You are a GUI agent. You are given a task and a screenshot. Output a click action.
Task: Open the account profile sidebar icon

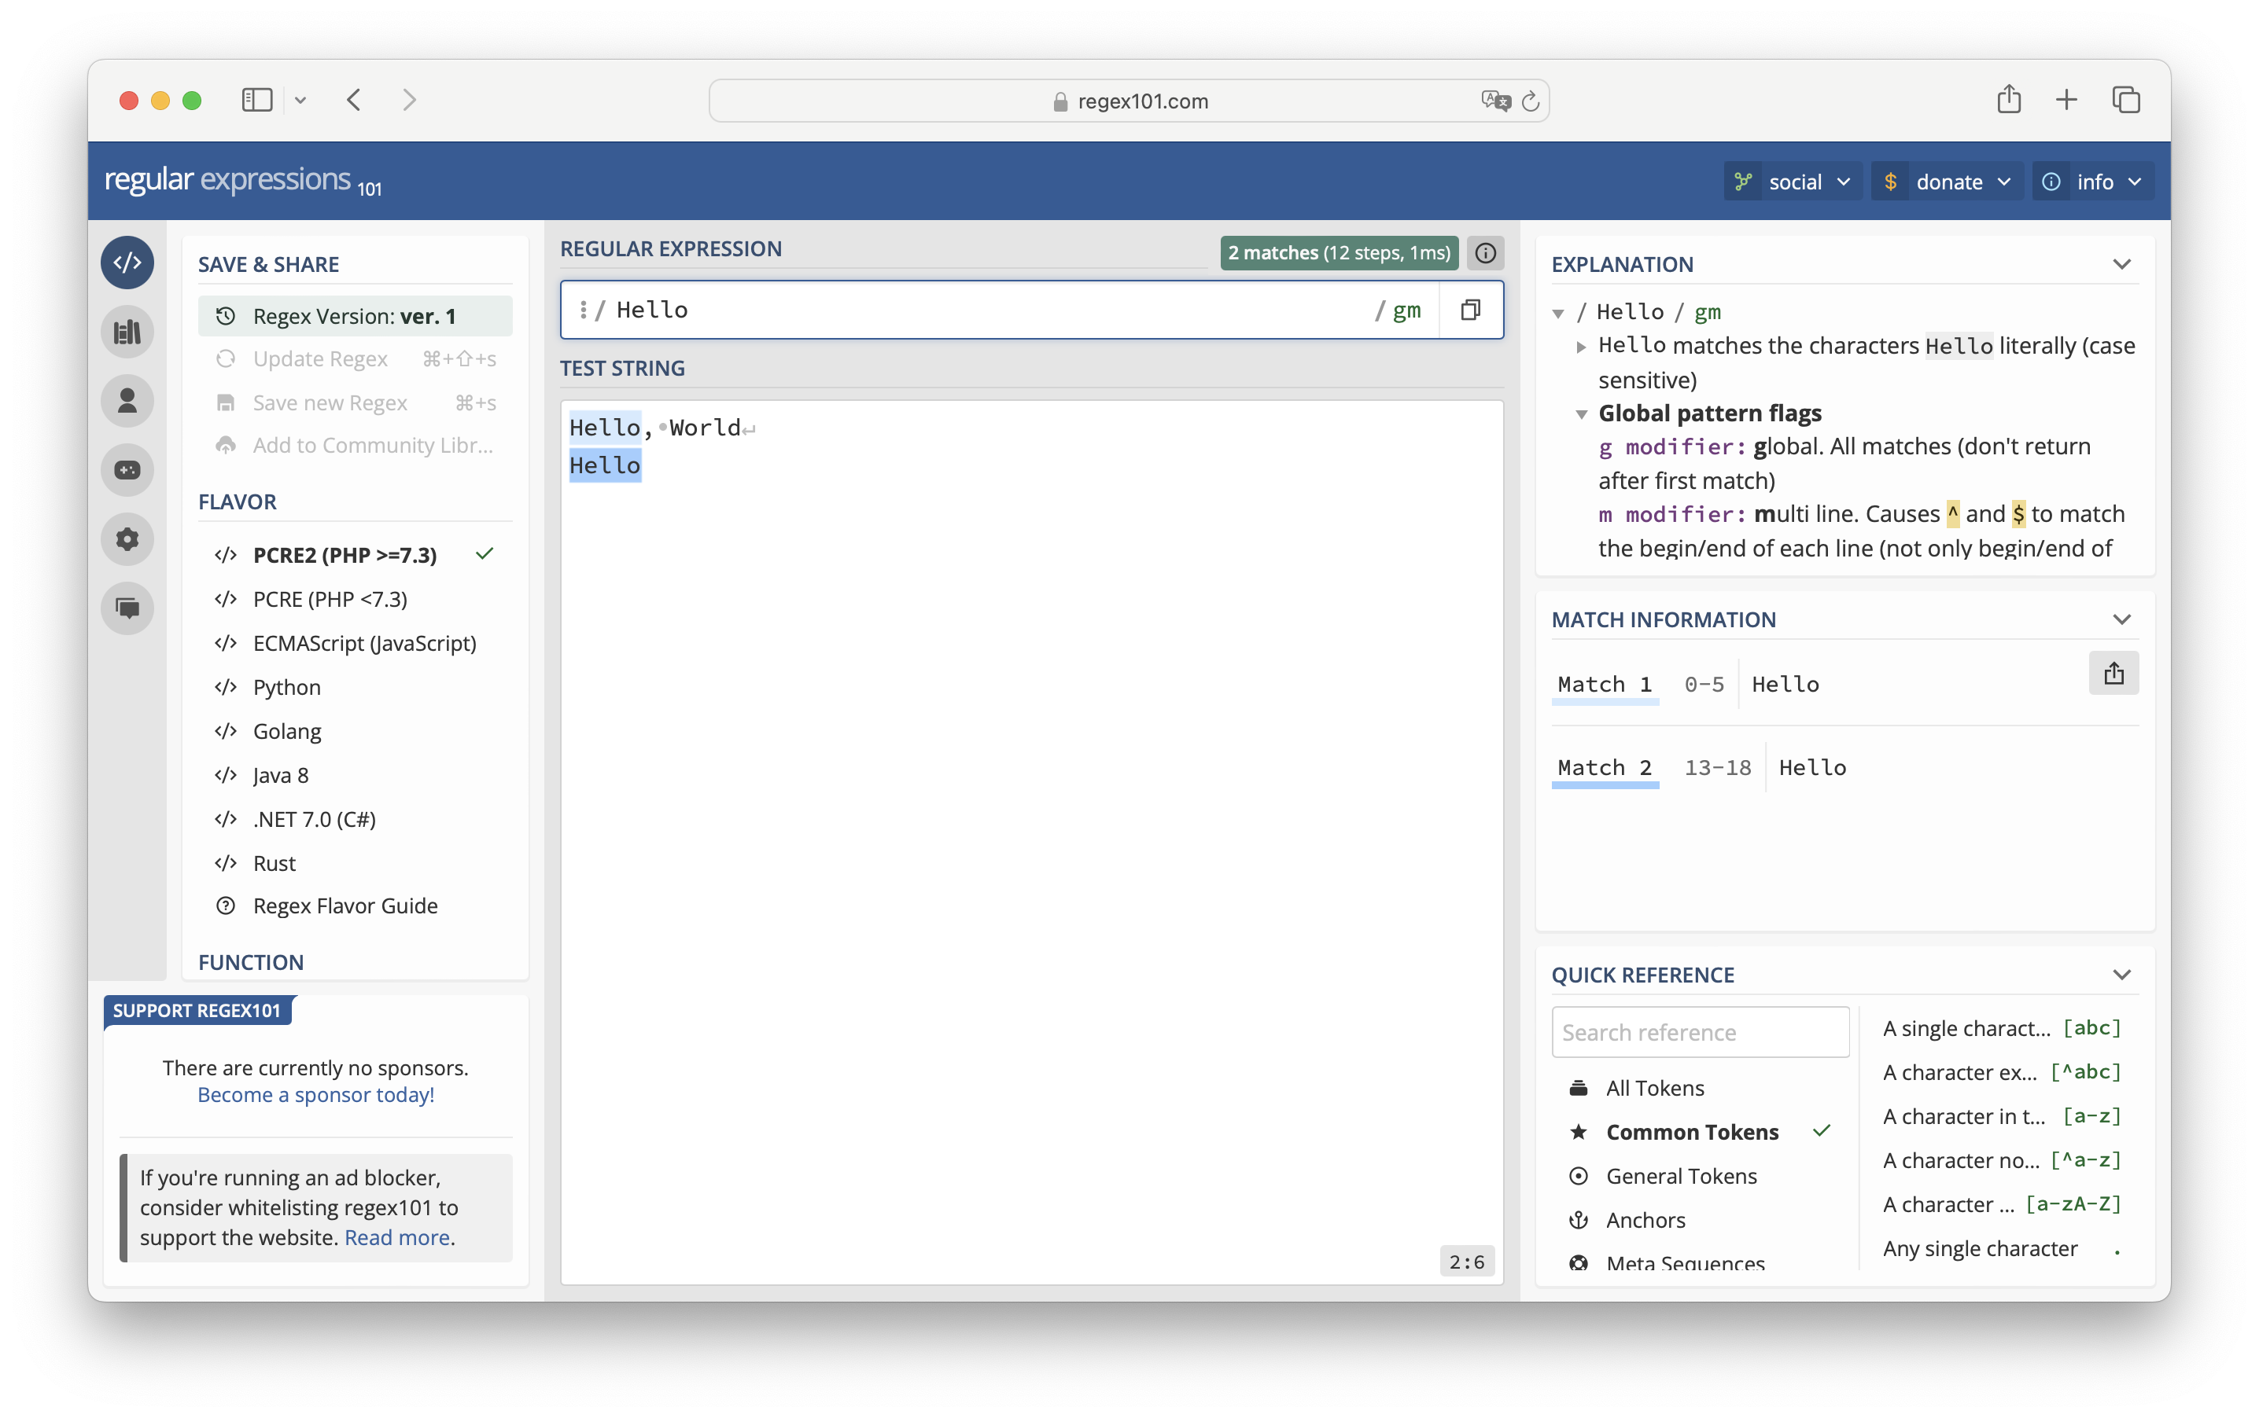(127, 401)
